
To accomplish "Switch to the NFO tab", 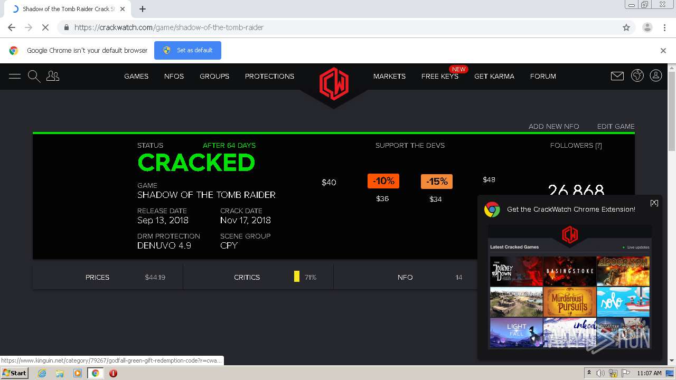I will [x=405, y=277].
